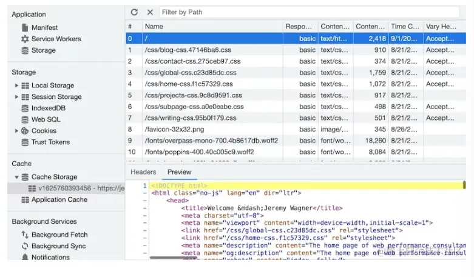
Task: Sort by Time C... column header
Action: tap(405, 27)
